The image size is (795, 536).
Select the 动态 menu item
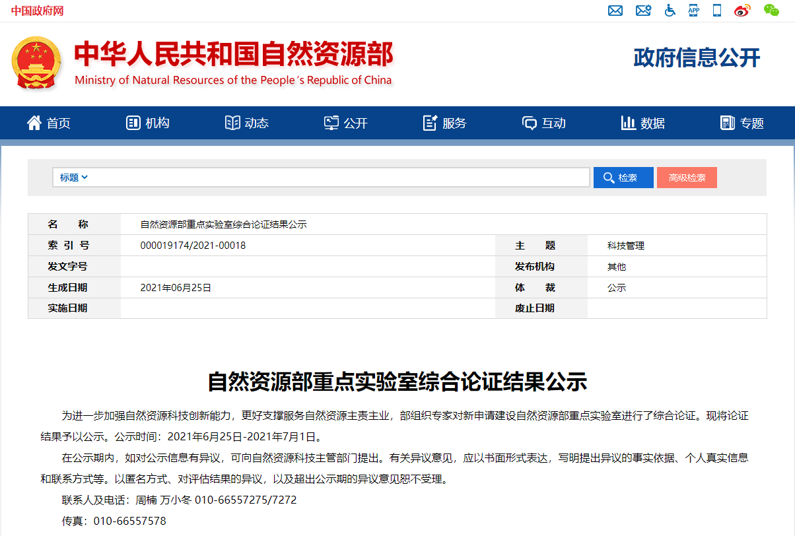click(x=246, y=123)
